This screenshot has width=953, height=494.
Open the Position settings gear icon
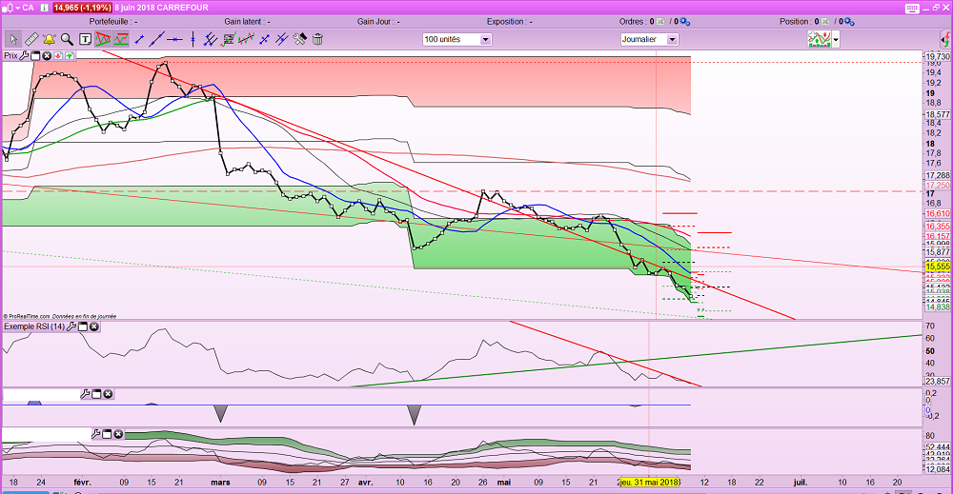(x=849, y=22)
